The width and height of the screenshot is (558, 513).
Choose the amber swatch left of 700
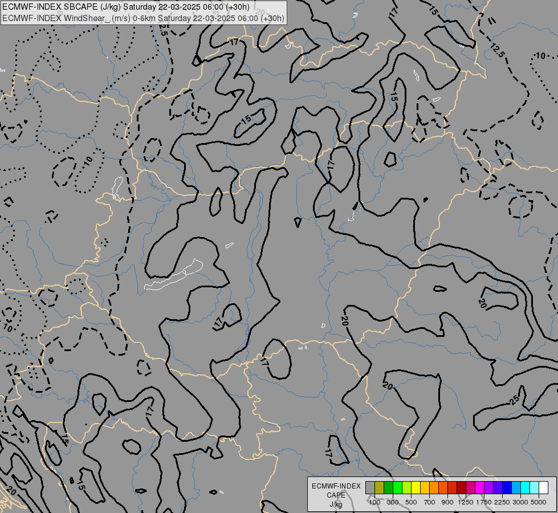point(425,488)
